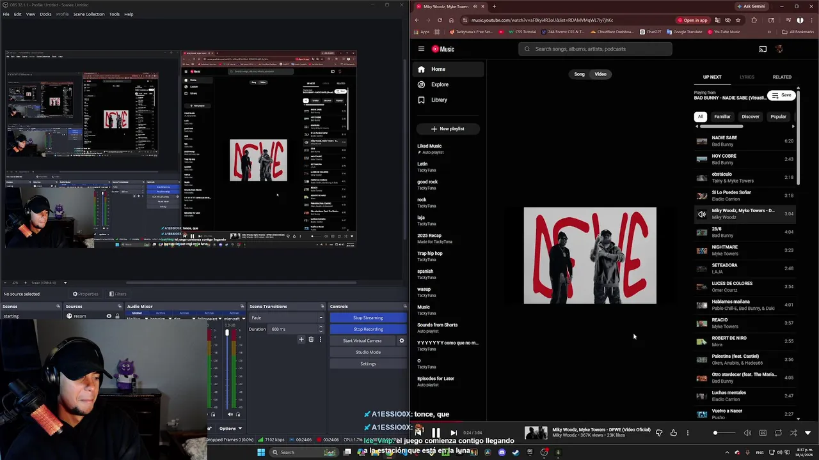
Task: Open the OBS Scene Collection menu
Action: click(x=89, y=14)
